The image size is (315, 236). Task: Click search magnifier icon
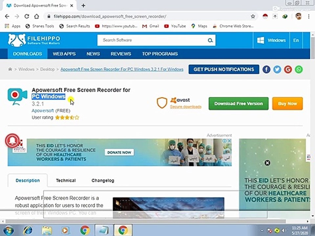pos(210,40)
